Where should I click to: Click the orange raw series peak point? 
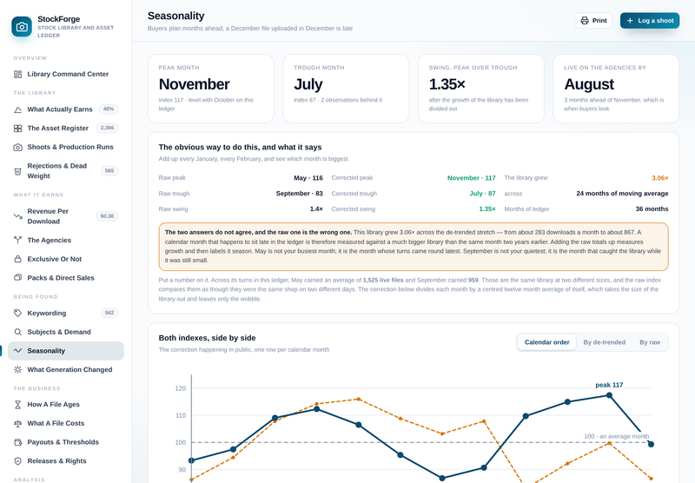pyautogui.click(x=359, y=400)
